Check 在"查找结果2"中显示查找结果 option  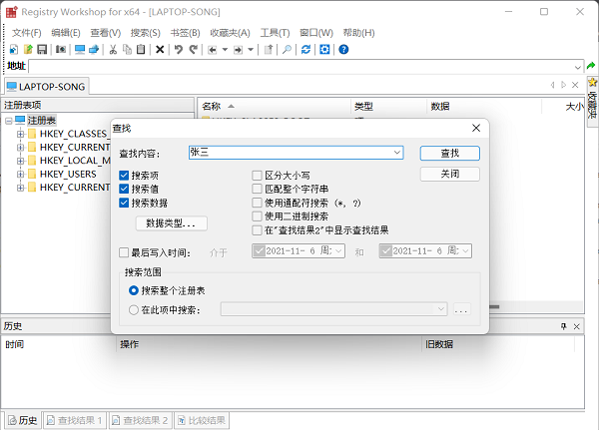(x=258, y=230)
